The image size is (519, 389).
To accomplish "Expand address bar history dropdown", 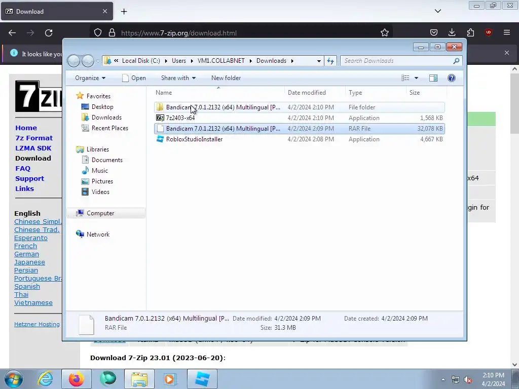I will (319, 61).
